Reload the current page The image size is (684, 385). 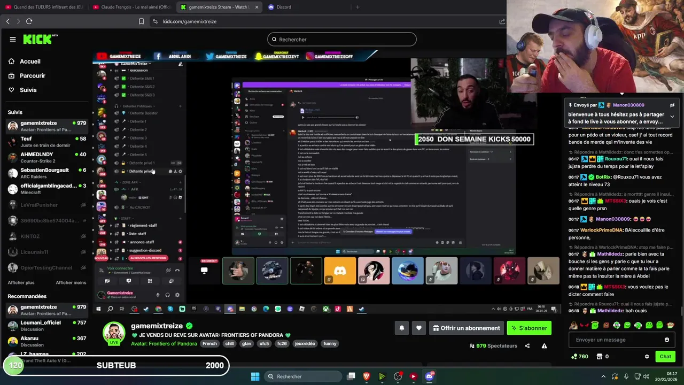pos(29,21)
